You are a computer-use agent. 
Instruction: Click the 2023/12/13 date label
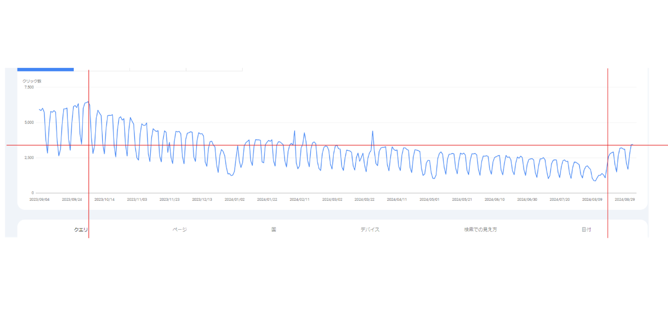click(202, 199)
